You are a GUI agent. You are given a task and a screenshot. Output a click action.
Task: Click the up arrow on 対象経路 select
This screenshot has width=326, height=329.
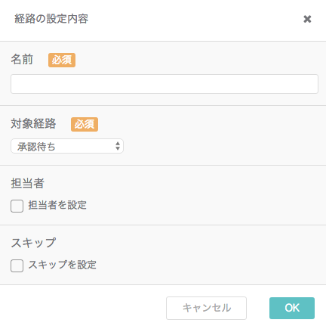118,144
